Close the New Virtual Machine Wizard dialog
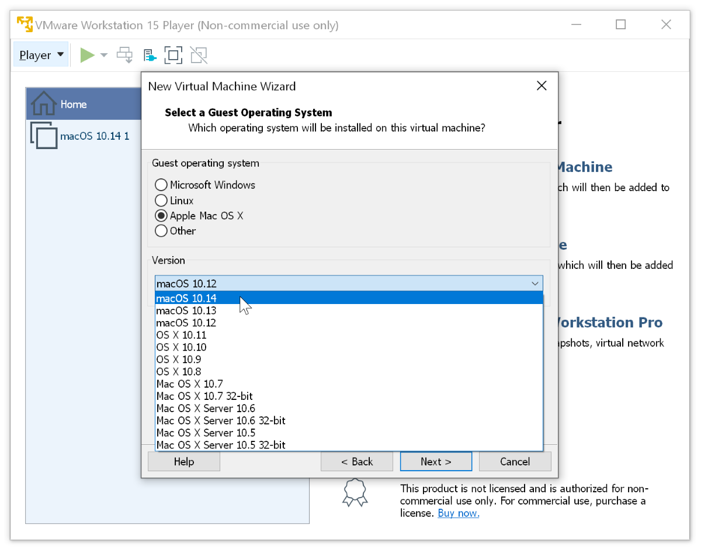 [542, 86]
